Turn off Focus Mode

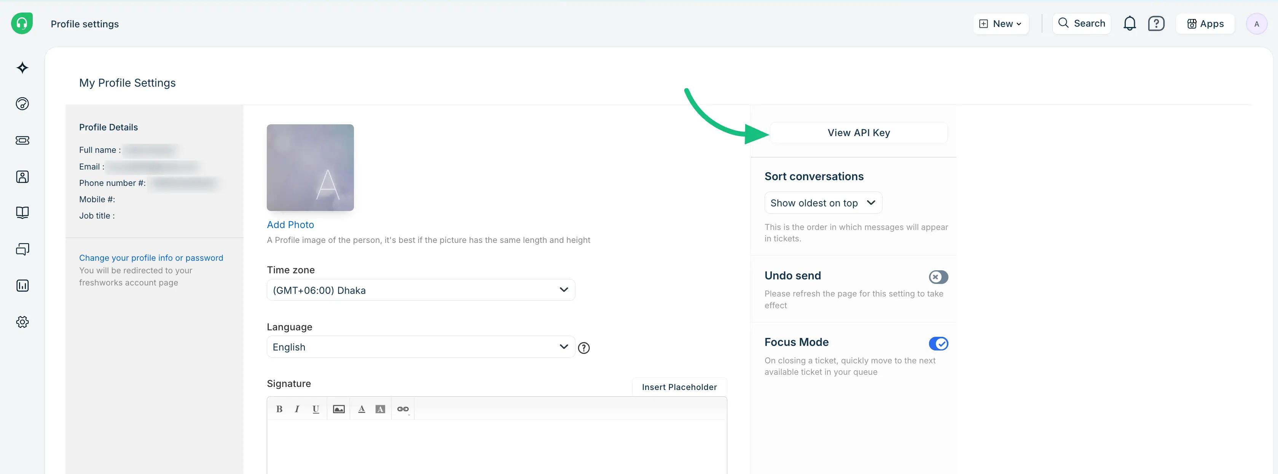coord(938,343)
